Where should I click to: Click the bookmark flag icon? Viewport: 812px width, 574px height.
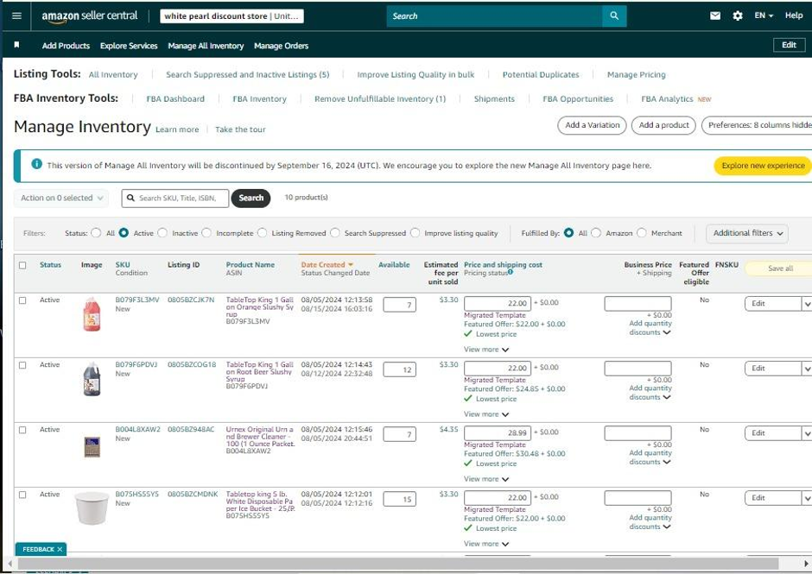16,45
